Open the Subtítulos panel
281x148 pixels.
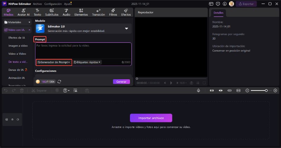coord(52,12)
